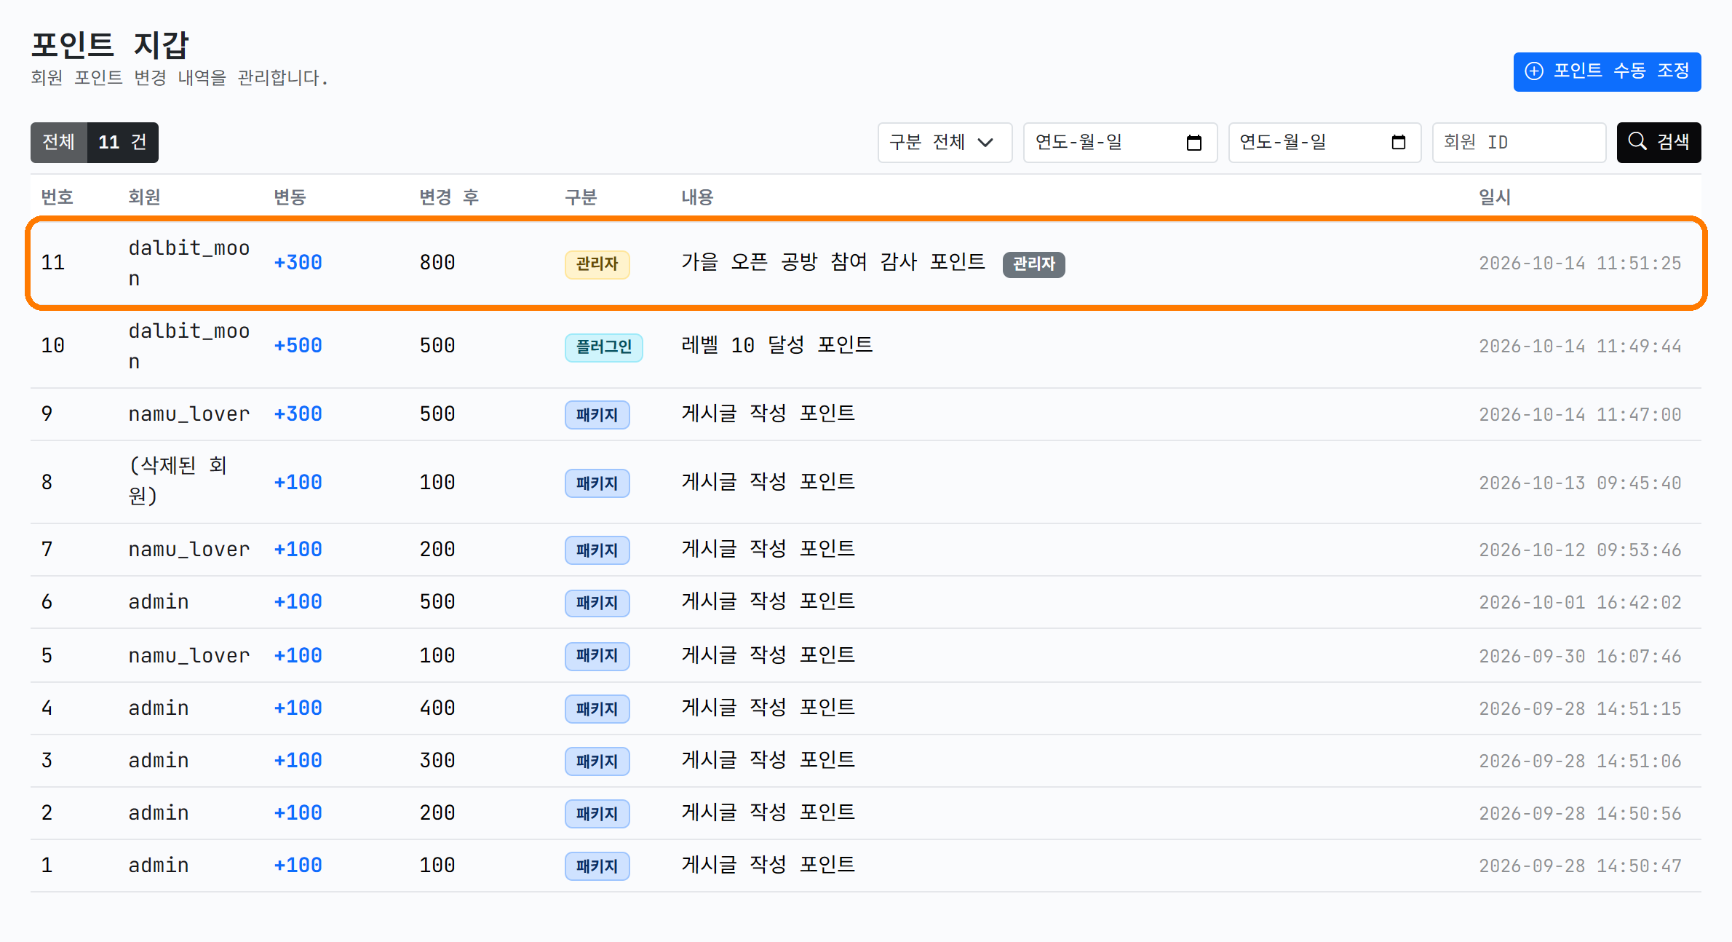The image size is (1732, 942).
Task: Click the 변동 column header
Action: [x=290, y=197]
